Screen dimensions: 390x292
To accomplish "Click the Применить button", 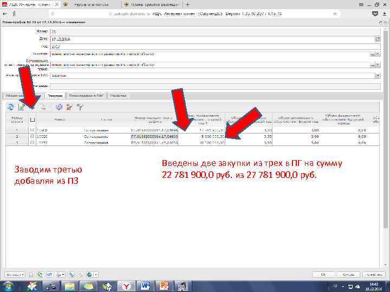I will click(374, 275).
